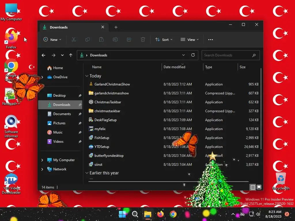Click File Explorer in the taskbar
Viewport: 295px width, 221px height.
coord(148,214)
